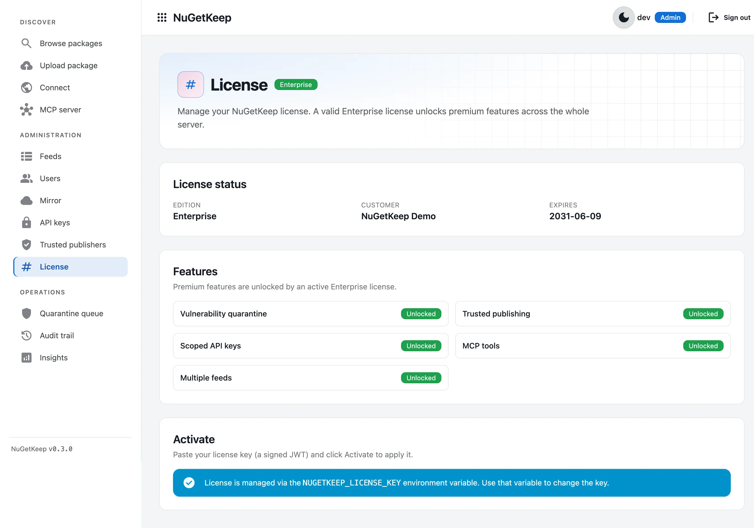Click the Quarantine queue shield icon
This screenshot has height=528, width=754.
pyautogui.click(x=26, y=314)
